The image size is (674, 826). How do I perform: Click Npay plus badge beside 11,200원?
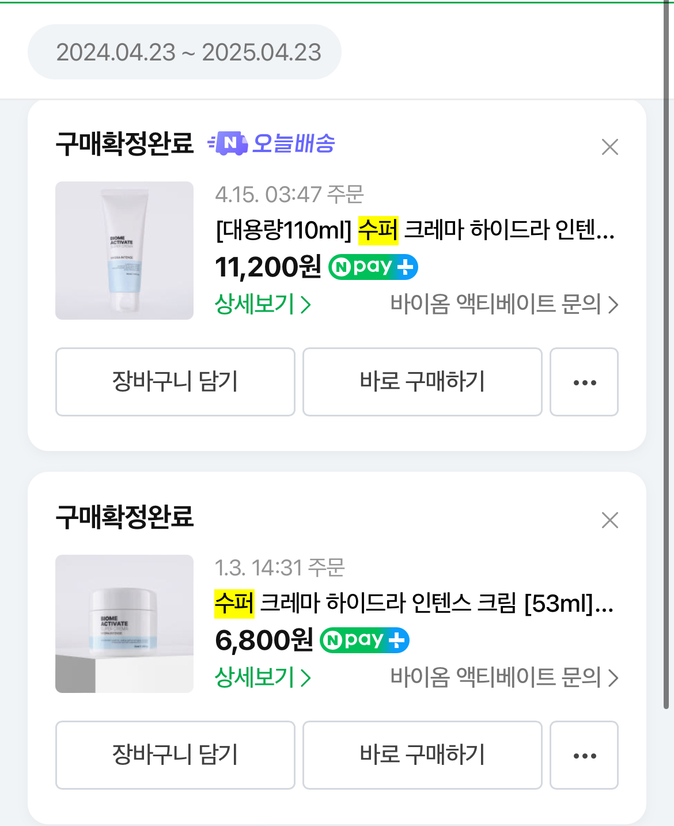[373, 267]
